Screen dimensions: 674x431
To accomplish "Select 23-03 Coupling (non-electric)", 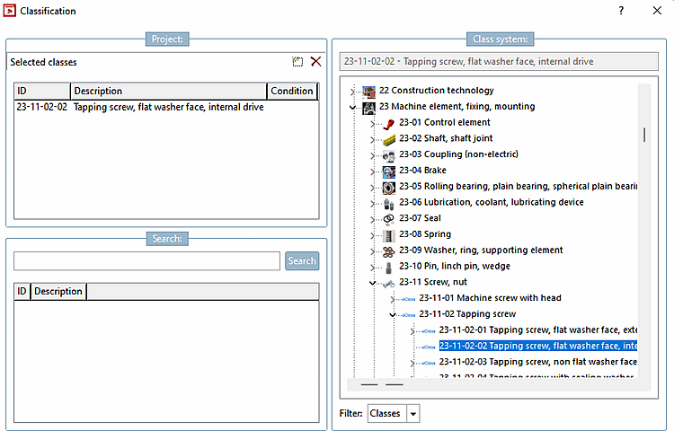I will pyautogui.click(x=458, y=154).
